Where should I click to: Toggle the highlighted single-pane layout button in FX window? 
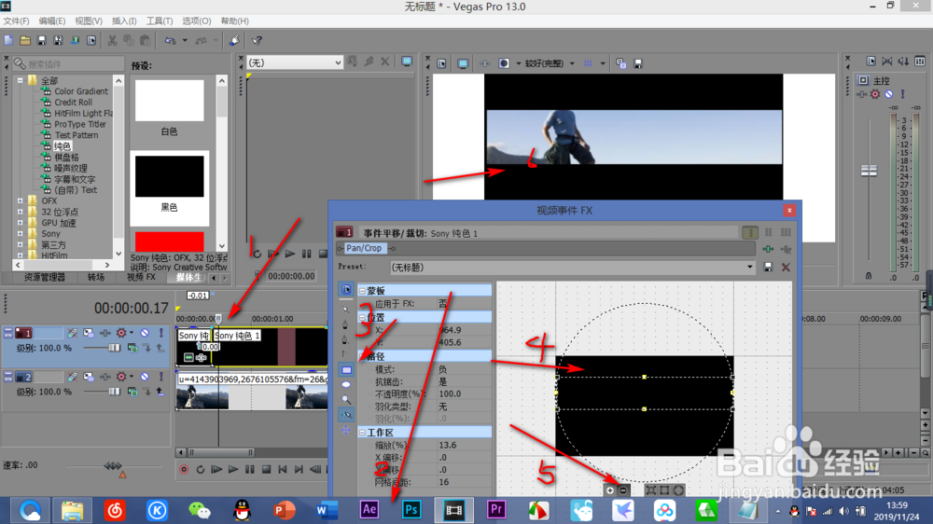coord(750,232)
